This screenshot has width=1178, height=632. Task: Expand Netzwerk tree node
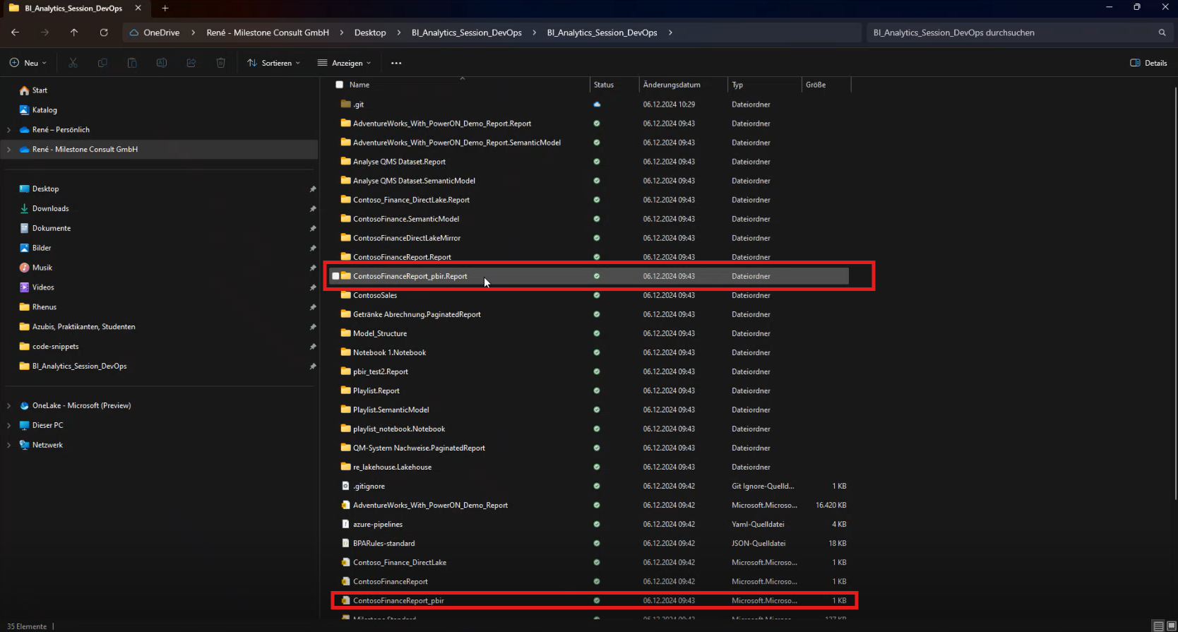(x=8, y=446)
